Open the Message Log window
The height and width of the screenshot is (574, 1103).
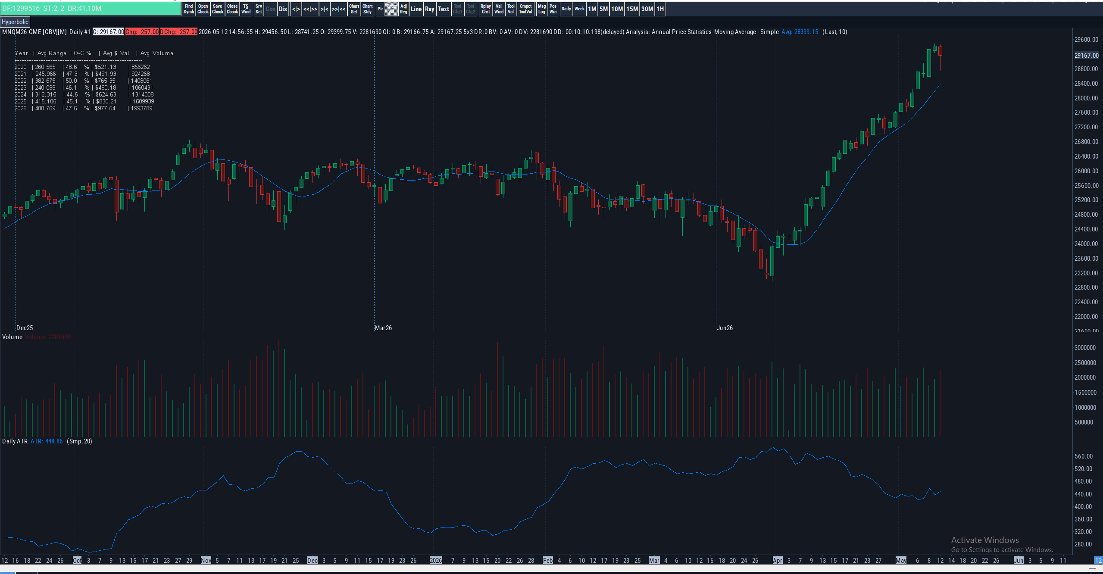(x=541, y=9)
